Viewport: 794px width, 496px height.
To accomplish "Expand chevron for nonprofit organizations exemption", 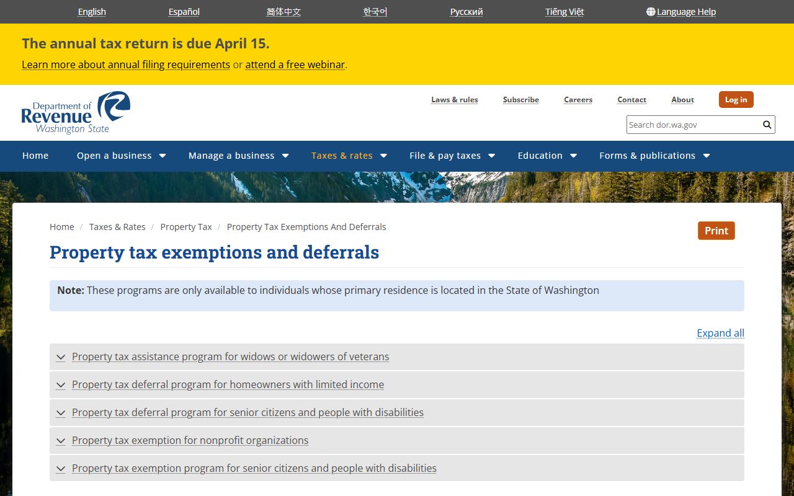I will coord(61,441).
